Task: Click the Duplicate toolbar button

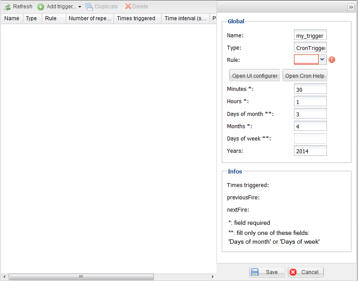Action: click(x=102, y=7)
